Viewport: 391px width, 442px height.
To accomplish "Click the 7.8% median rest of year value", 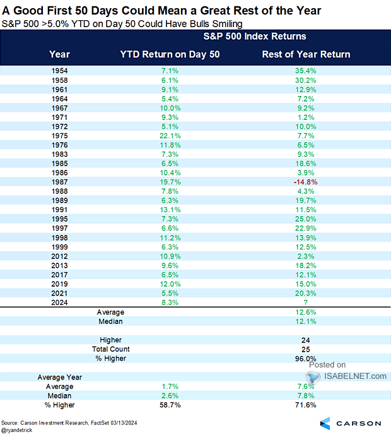I will pyautogui.click(x=305, y=395).
